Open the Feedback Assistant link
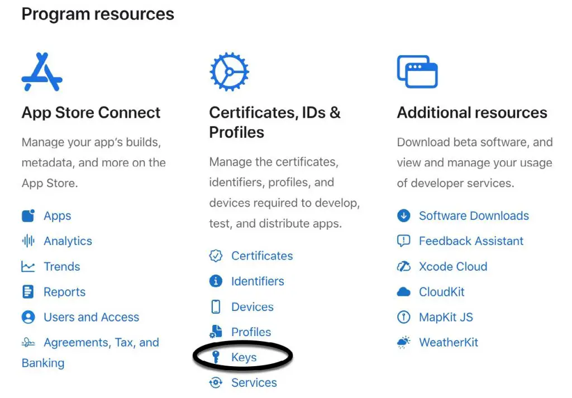The image size is (572, 398). [471, 241]
